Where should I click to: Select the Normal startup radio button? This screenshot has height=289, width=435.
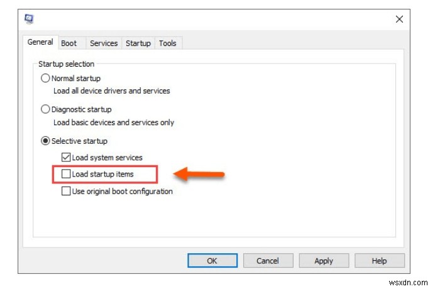(x=45, y=78)
